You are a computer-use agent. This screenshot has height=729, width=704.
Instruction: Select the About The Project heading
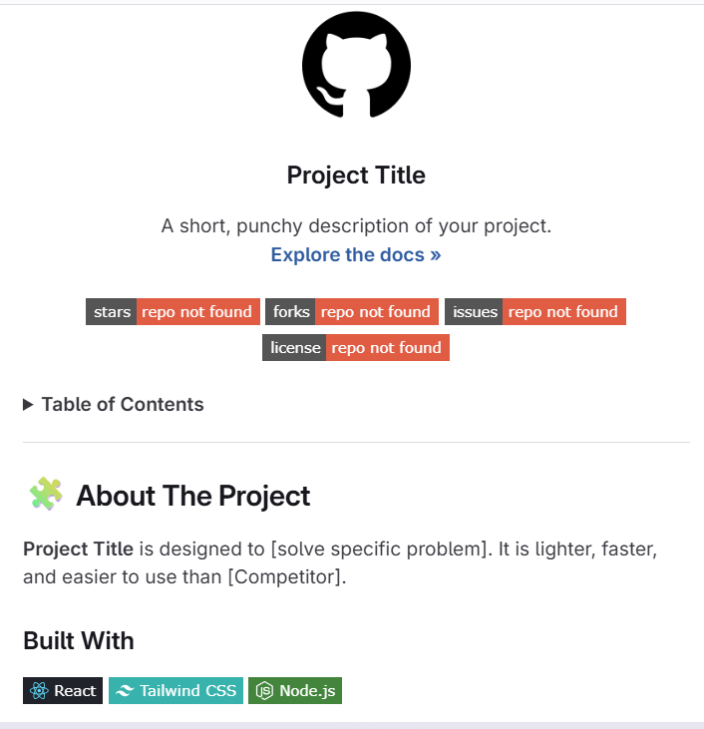coord(192,496)
